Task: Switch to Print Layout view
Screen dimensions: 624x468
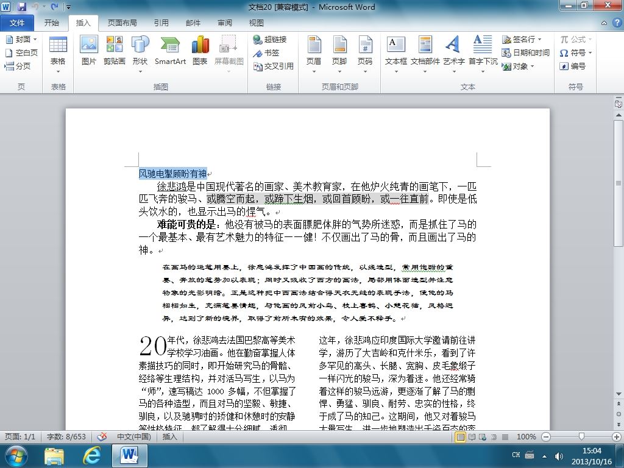Action: point(460,437)
